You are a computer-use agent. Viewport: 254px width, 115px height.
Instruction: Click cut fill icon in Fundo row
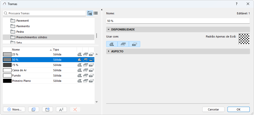(91, 75)
